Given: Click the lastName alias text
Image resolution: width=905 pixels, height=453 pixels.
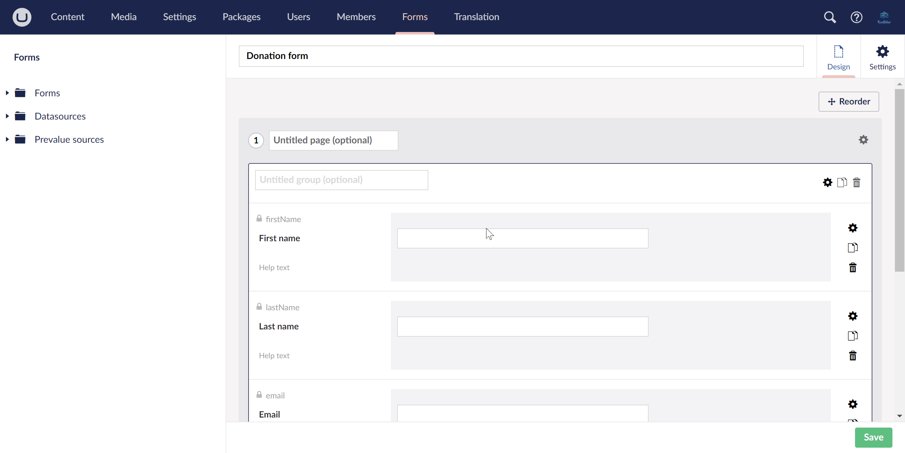Looking at the screenshot, I should coord(282,307).
